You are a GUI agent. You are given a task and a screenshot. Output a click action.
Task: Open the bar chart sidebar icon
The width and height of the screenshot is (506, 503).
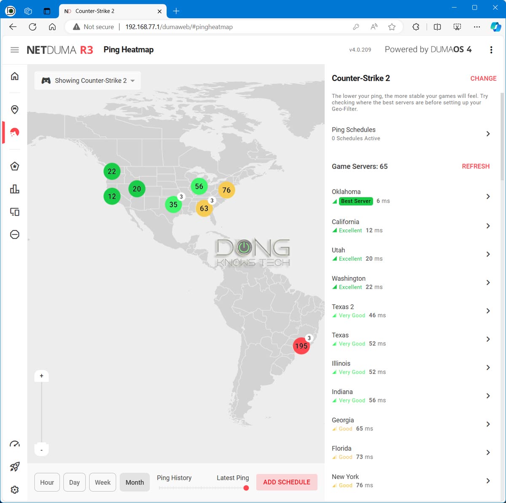click(15, 189)
